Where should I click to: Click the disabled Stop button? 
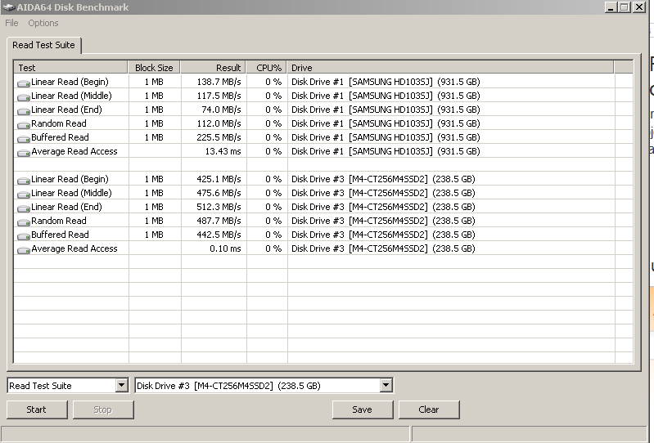click(x=103, y=409)
